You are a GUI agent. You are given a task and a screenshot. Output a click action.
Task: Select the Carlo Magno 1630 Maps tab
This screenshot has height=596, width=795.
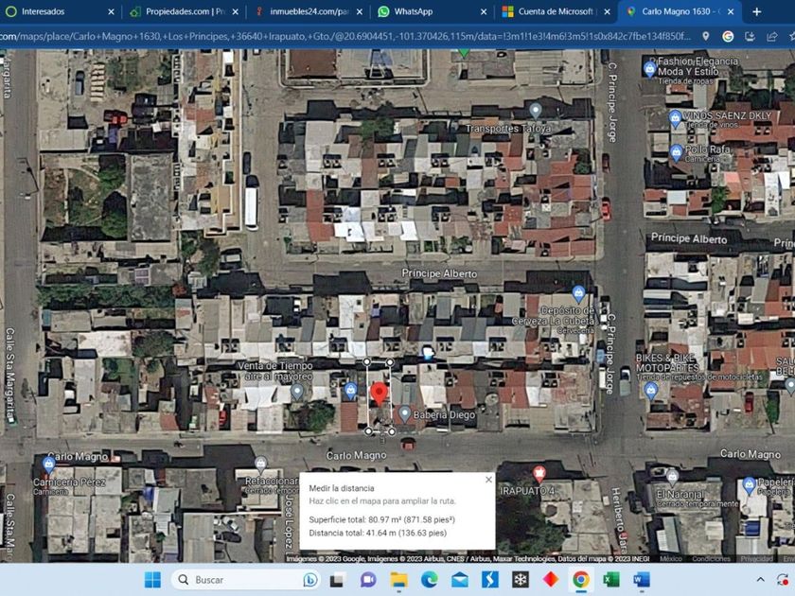tap(680, 11)
